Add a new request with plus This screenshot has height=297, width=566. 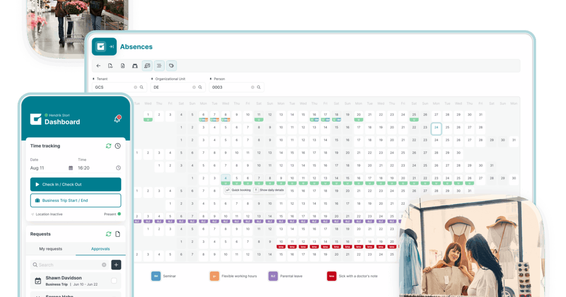pyautogui.click(x=116, y=264)
